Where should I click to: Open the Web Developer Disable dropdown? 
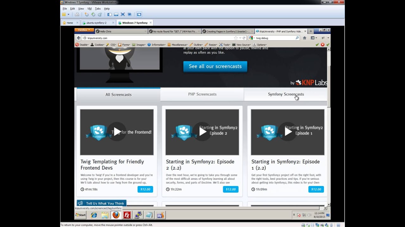pyautogui.click(x=82, y=45)
